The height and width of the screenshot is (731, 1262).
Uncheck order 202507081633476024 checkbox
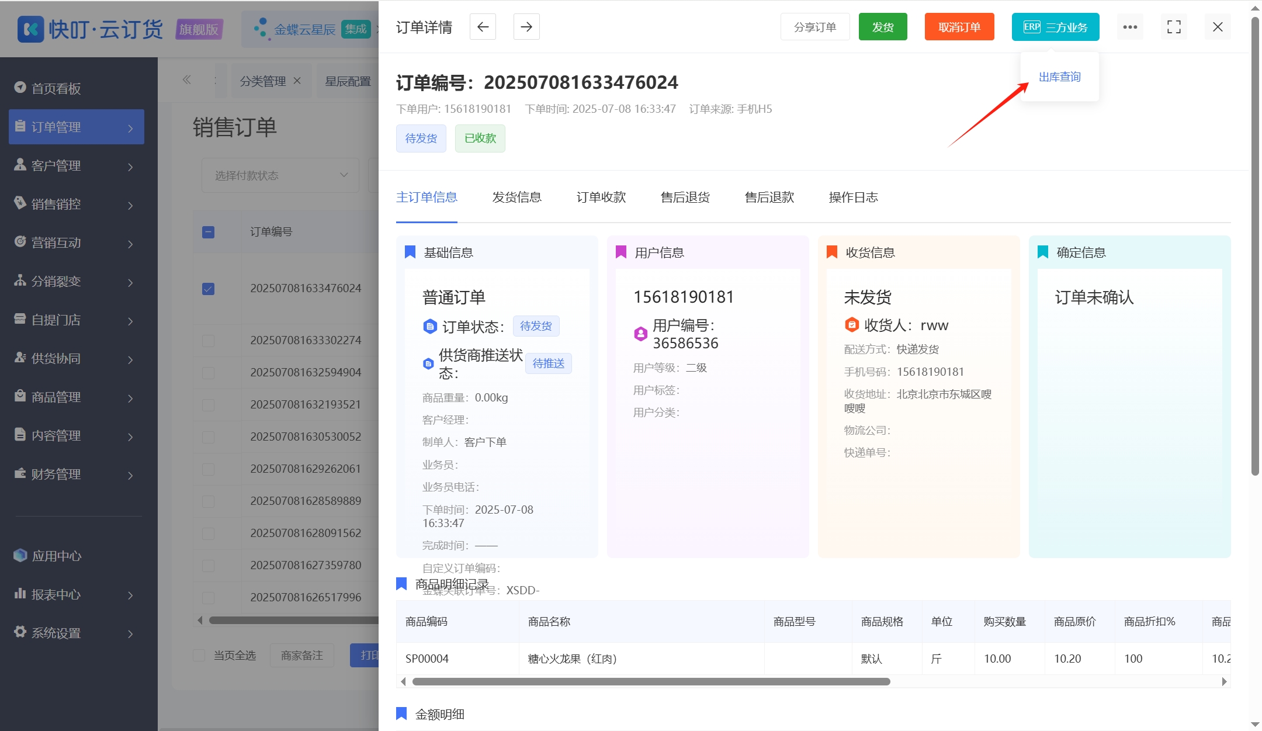click(208, 289)
